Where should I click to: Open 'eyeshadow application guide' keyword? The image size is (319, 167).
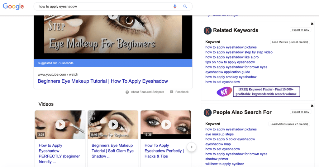click(228, 72)
